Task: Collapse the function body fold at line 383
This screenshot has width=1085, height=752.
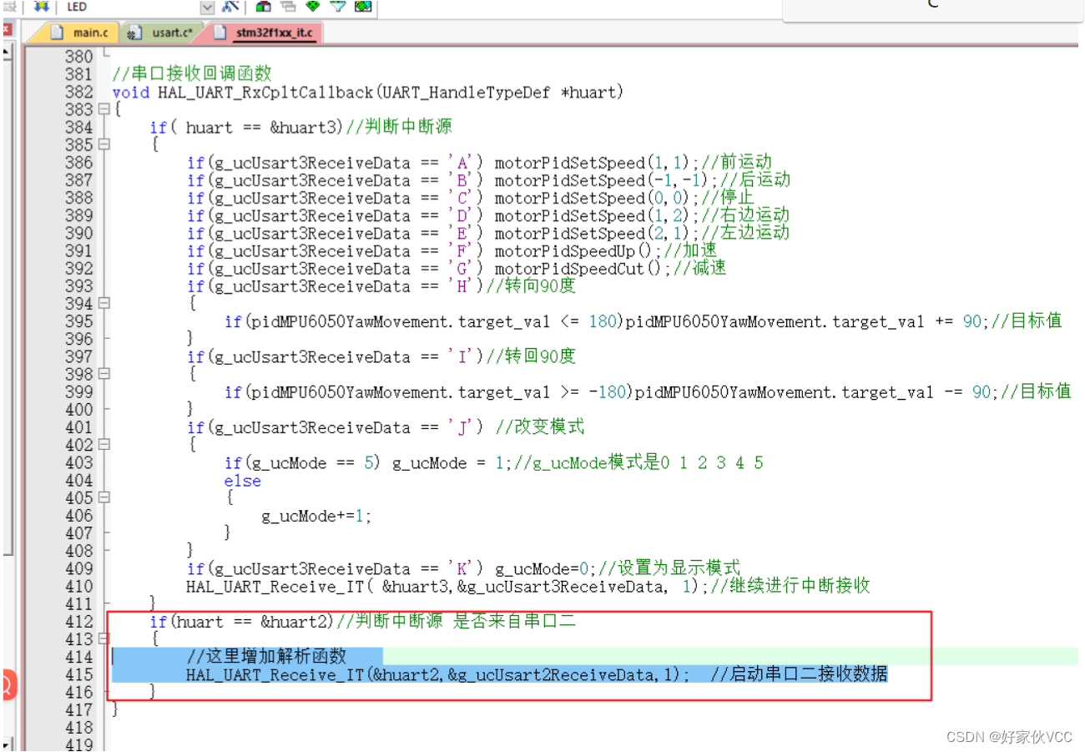Action: (103, 109)
